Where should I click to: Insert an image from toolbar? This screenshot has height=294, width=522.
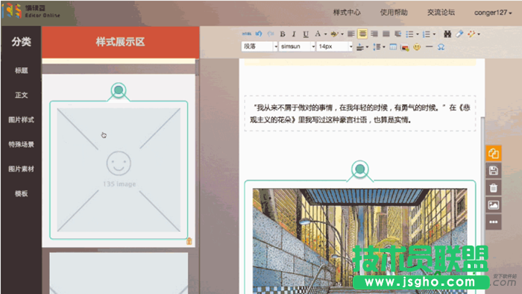point(405,47)
